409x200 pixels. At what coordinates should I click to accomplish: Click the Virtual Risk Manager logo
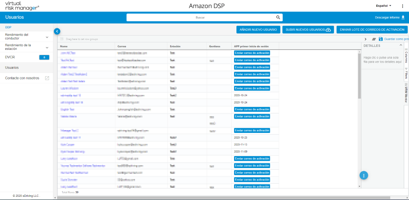(22, 6)
